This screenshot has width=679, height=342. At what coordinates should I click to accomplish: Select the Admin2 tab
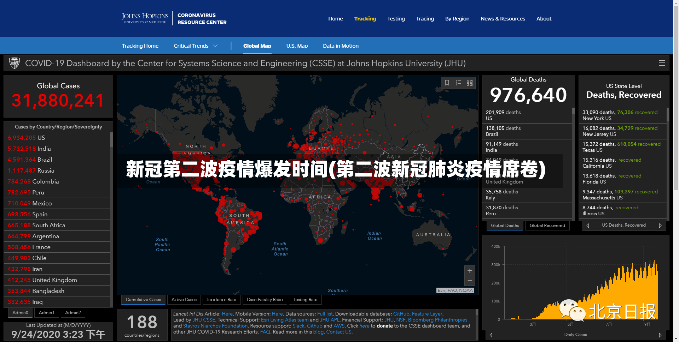pyautogui.click(x=73, y=313)
